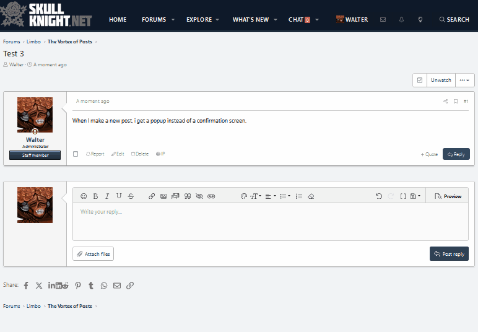
Task: Open the text alignment dropdown
Action: coord(271,196)
